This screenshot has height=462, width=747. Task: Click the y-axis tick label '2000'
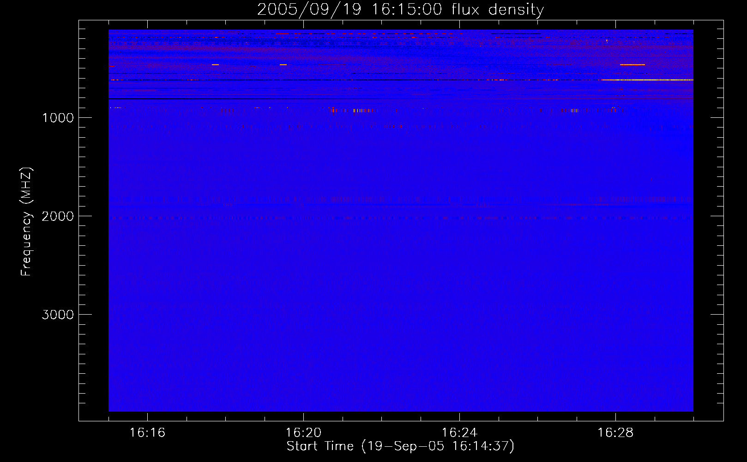coord(58,216)
